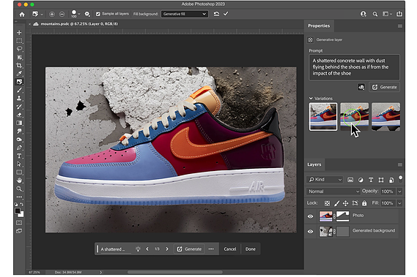This screenshot has width=417, height=277.
Task: Commit with the checkmark icon
Action: (226, 14)
